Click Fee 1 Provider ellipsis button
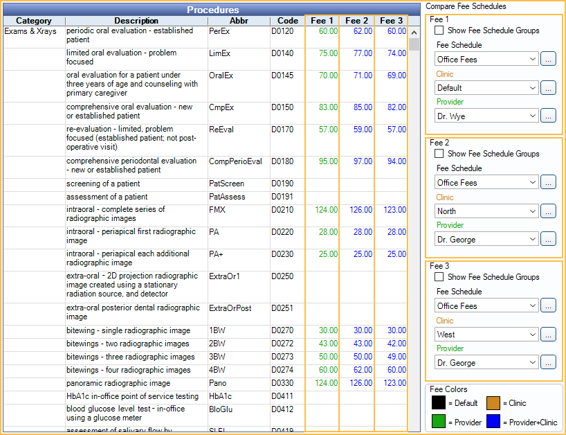This screenshot has height=435, width=566. (x=547, y=116)
